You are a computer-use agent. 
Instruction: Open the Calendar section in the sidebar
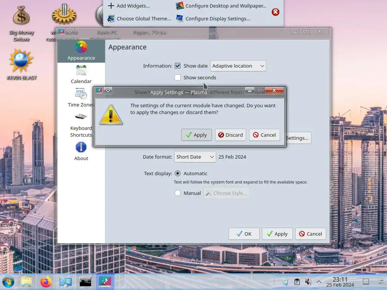coord(81,74)
